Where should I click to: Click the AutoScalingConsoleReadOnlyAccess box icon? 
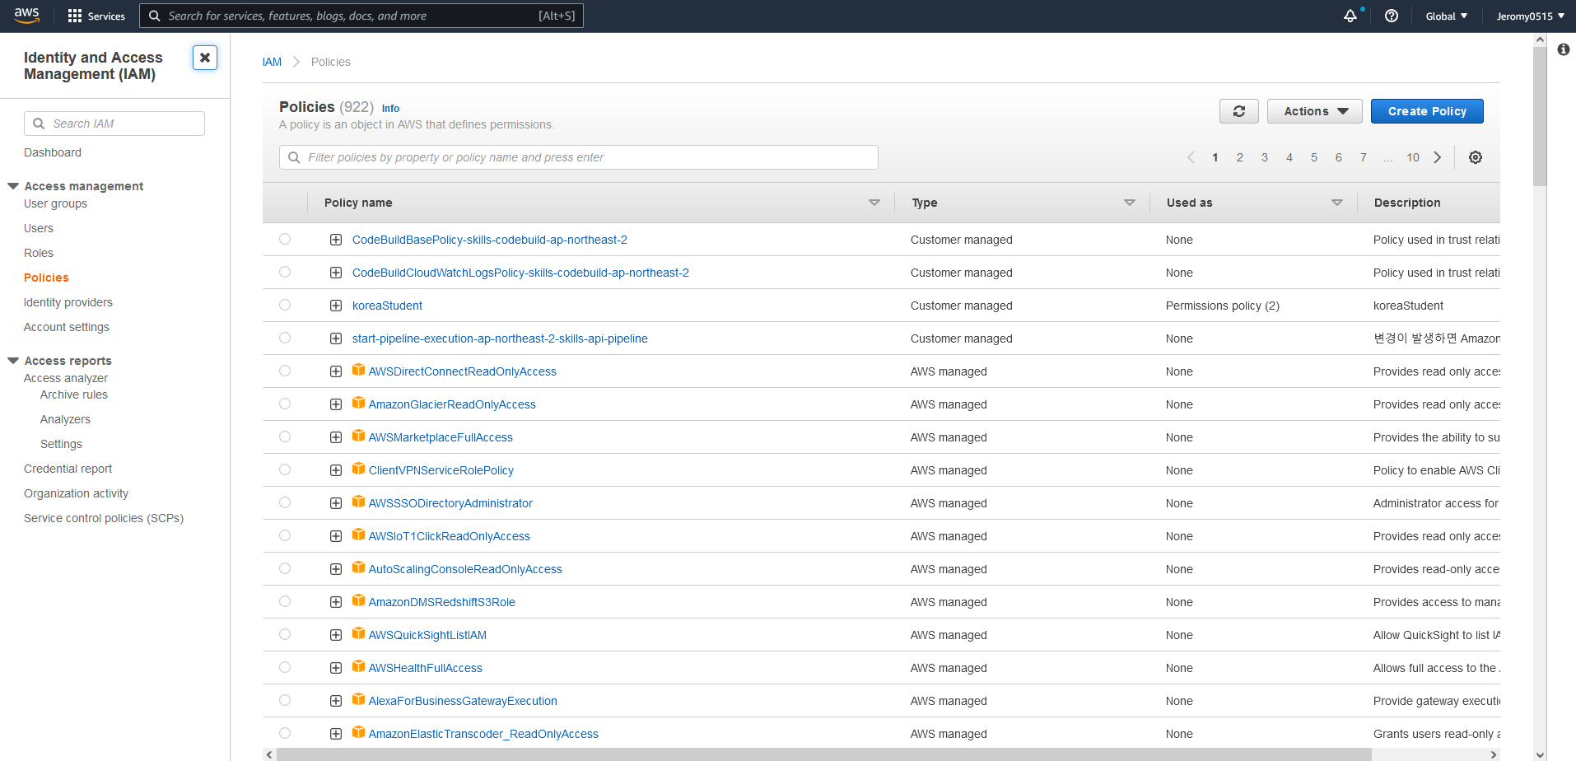tap(358, 567)
